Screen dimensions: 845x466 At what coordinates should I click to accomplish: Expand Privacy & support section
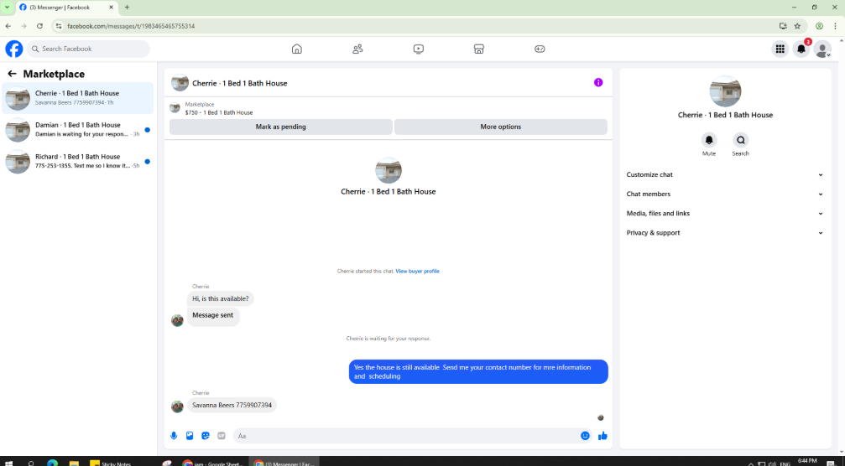click(x=725, y=233)
